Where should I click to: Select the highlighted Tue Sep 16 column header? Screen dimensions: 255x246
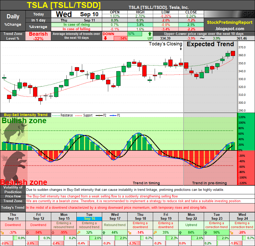pyautogui.click(x=89, y=217)
